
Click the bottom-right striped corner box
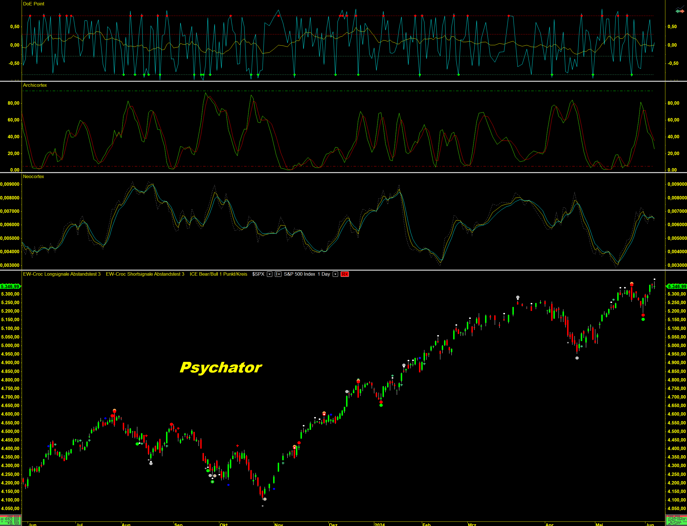[x=676, y=520]
